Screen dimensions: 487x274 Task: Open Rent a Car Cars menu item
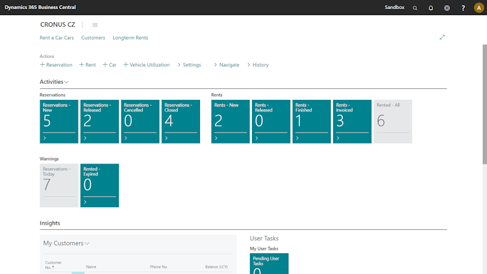[x=56, y=38]
